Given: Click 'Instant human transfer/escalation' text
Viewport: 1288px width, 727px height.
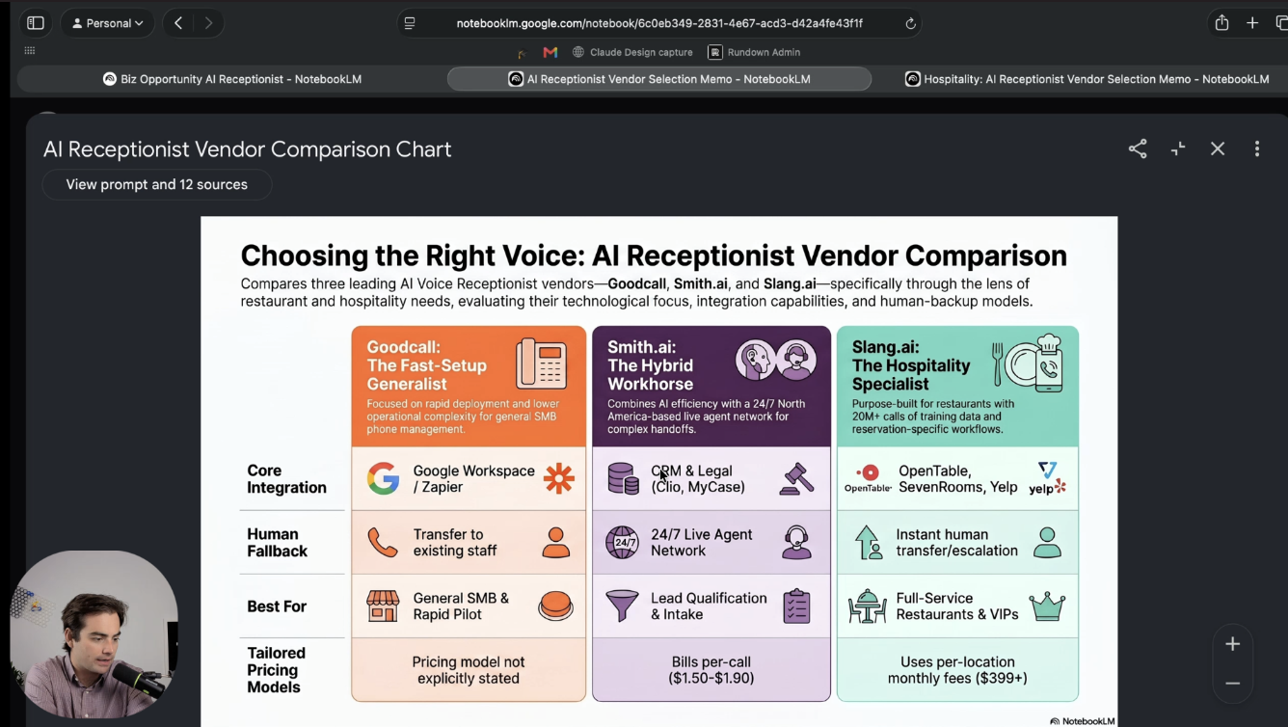Looking at the screenshot, I should pyautogui.click(x=956, y=543).
